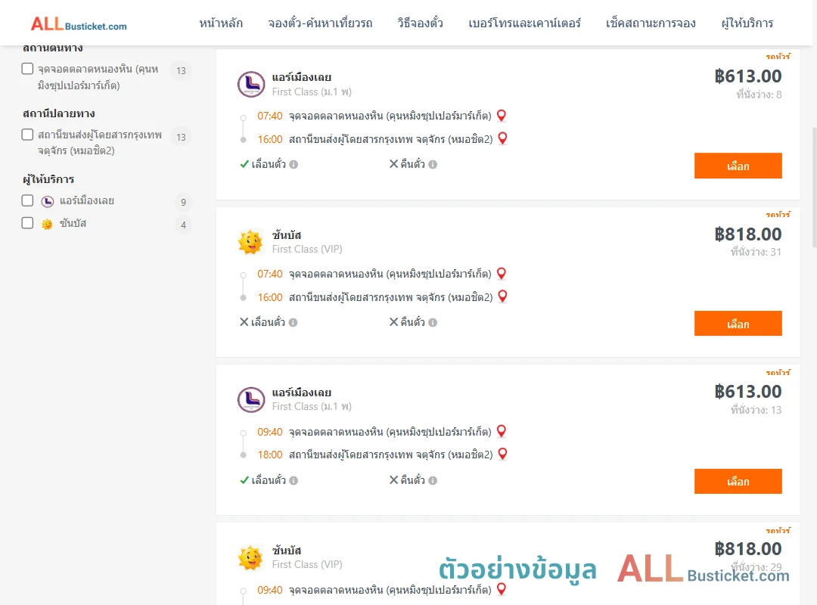817x605 pixels.
Task: Open จองตั๋ว-ค้นหาเที่ยวรถ menu item
Action: pos(321,23)
